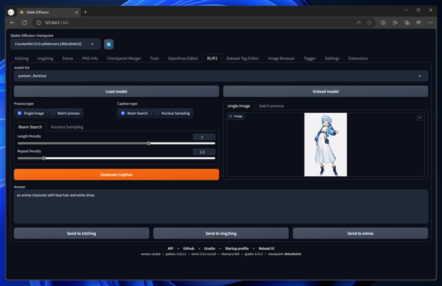Open the Extras tab
Screen dimensions: 442x286
coord(68,58)
